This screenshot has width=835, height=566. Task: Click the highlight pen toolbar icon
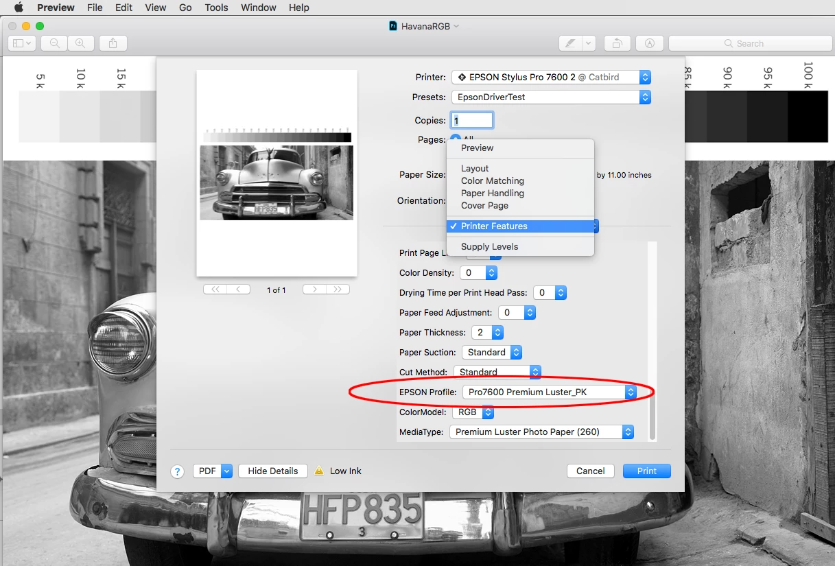pyautogui.click(x=570, y=43)
